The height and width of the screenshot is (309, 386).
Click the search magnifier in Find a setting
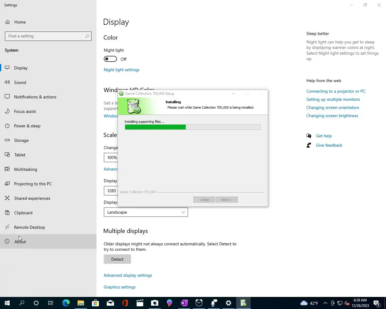87,36
